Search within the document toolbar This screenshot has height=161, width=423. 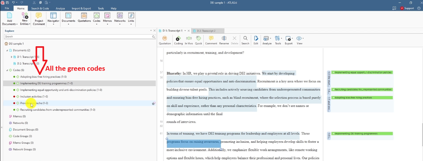coord(245,40)
